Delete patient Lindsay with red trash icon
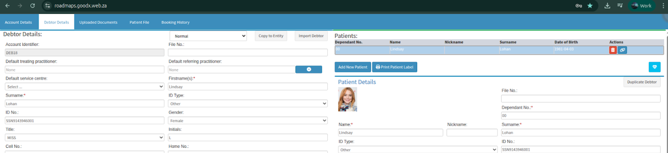The width and height of the screenshot is (668, 153). click(613, 50)
